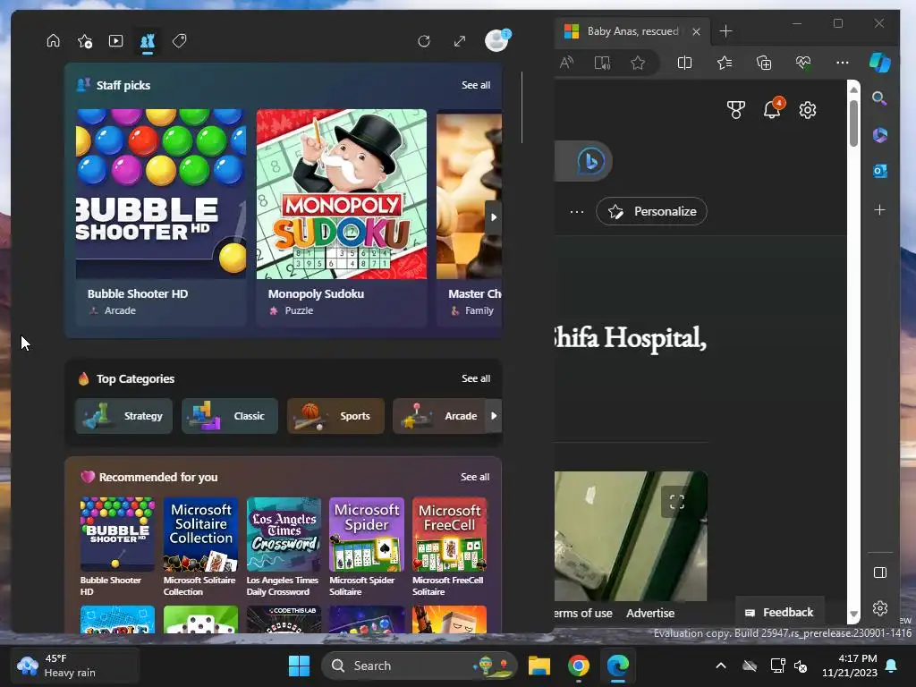Expand the article image fullscreen
This screenshot has width=916, height=687.
click(x=676, y=502)
